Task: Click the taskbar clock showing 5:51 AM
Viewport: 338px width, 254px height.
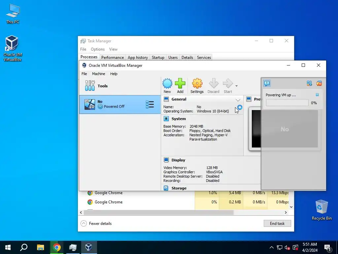Action: [310, 247]
